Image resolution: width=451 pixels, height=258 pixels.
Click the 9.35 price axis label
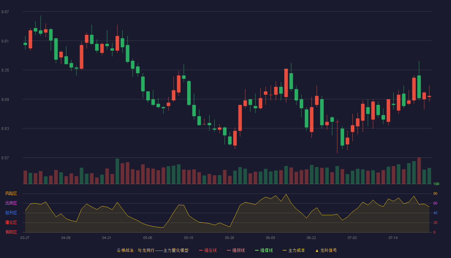coord(5,70)
